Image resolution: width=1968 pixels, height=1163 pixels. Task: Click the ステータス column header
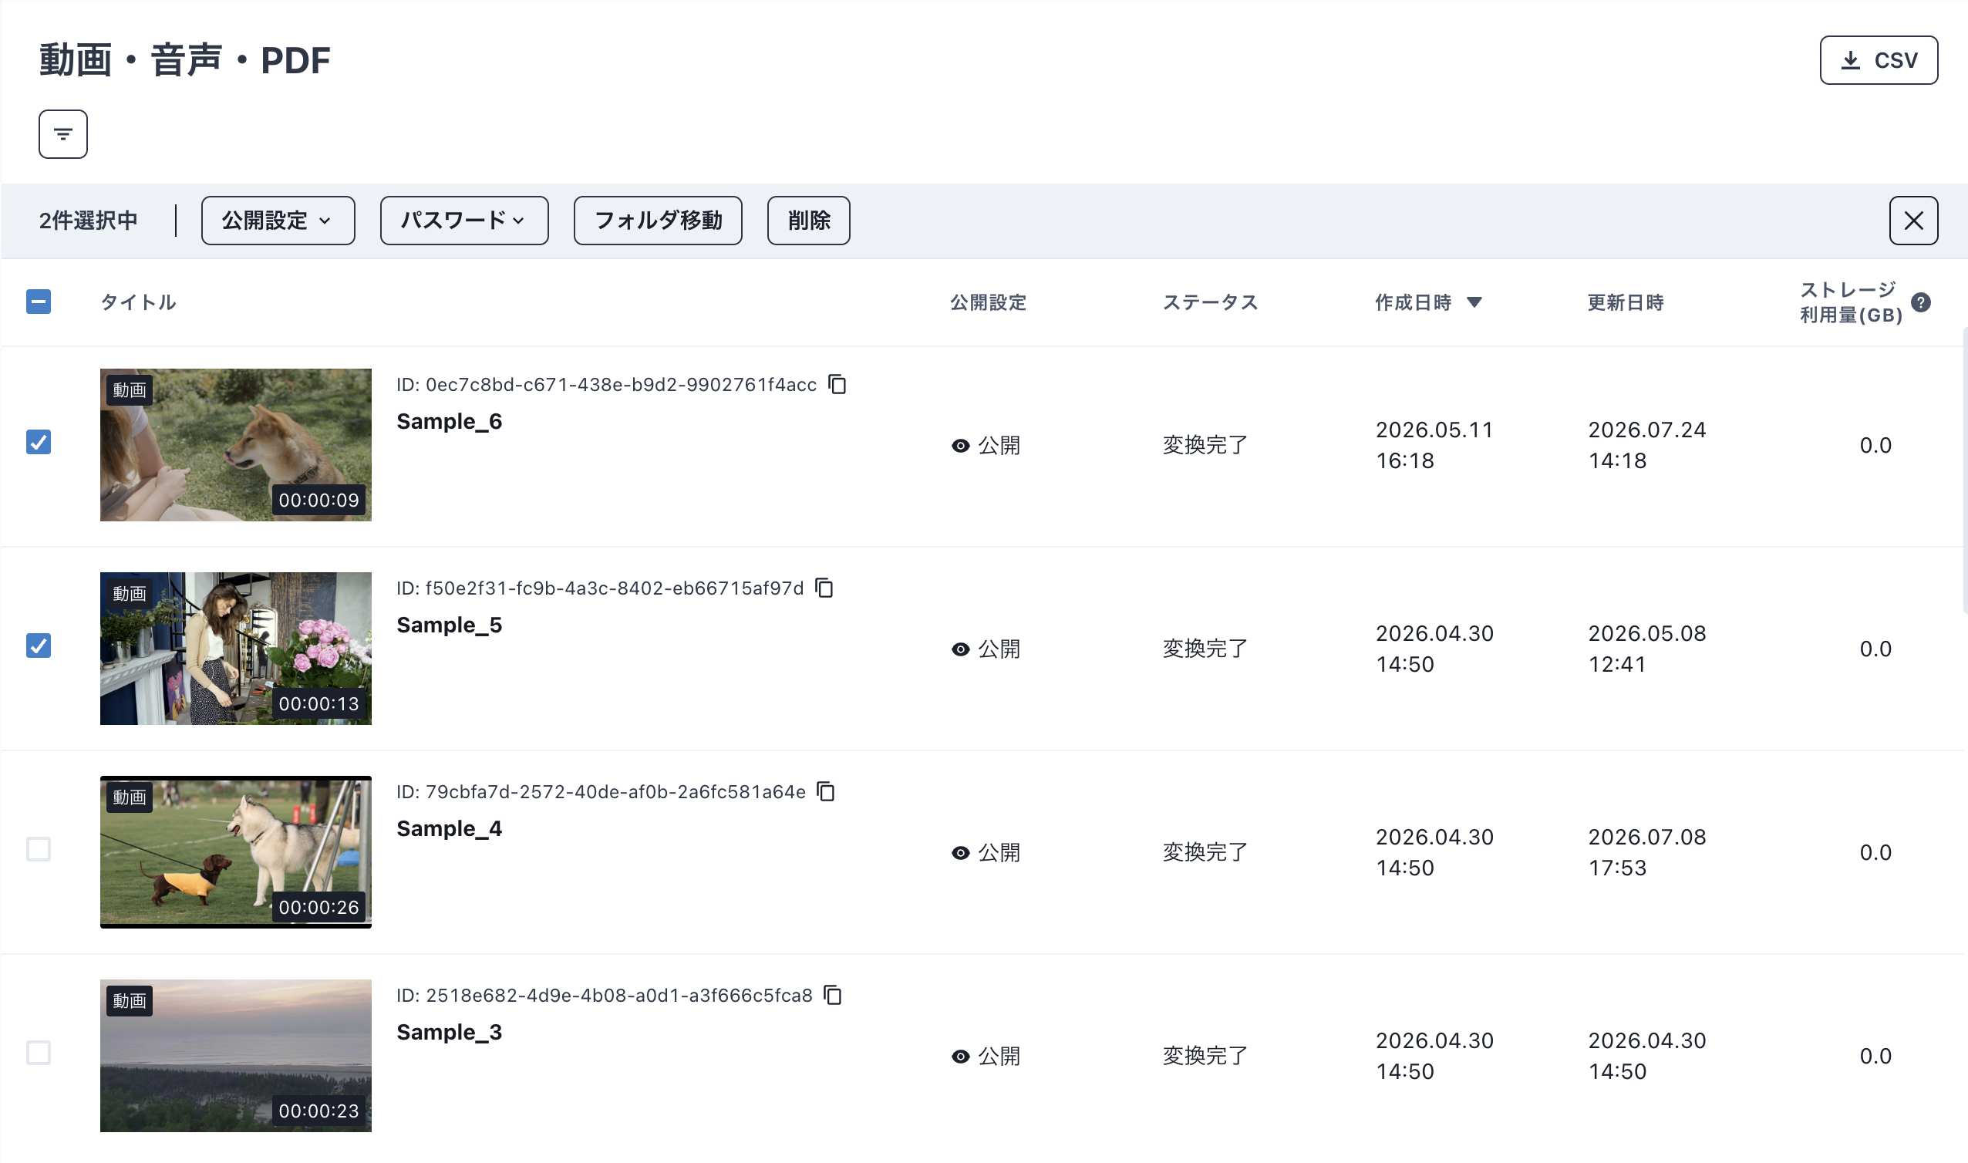click(1210, 302)
